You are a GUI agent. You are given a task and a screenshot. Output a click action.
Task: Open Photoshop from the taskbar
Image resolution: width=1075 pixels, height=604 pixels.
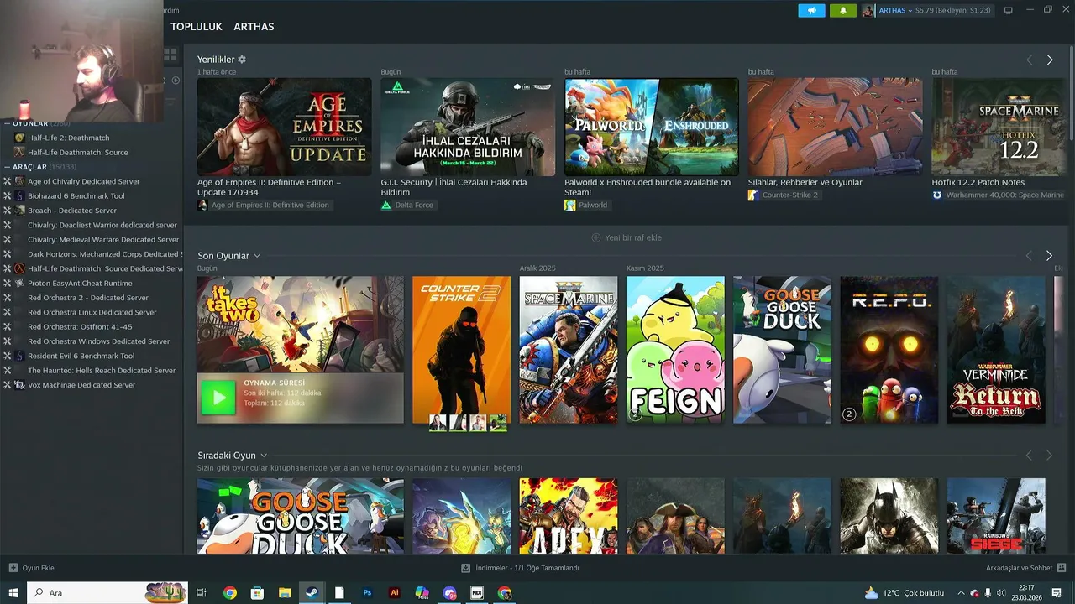pyautogui.click(x=367, y=593)
